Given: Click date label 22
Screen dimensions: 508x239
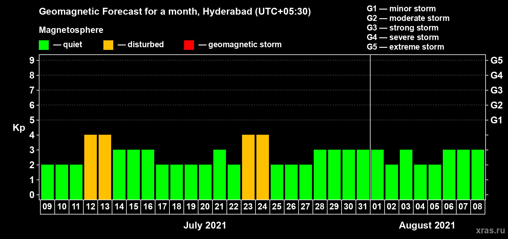Looking at the screenshot, I should point(234,206).
